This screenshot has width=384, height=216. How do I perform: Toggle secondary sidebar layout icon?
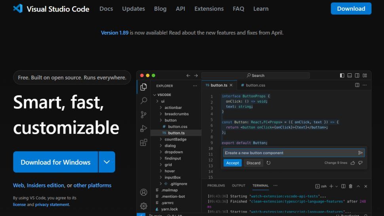click(357, 76)
